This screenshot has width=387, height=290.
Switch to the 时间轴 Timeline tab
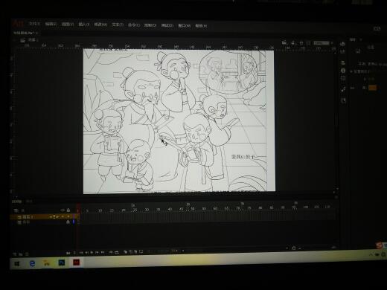pos(17,202)
